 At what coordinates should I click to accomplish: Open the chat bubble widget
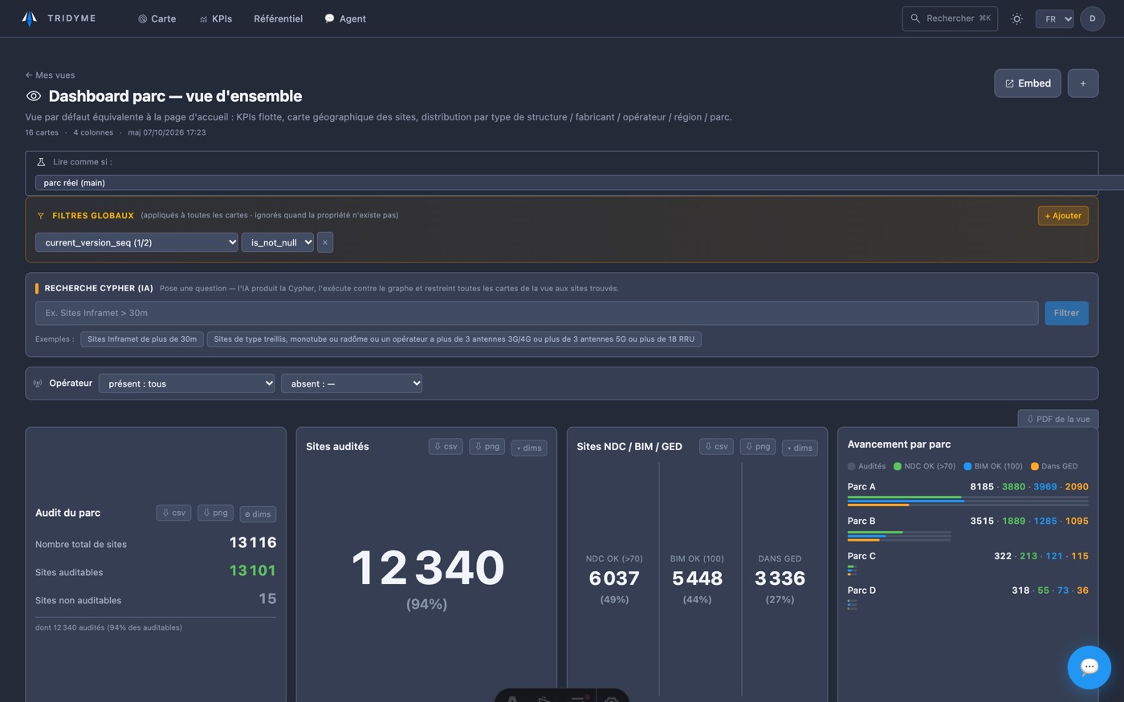tap(1089, 667)
